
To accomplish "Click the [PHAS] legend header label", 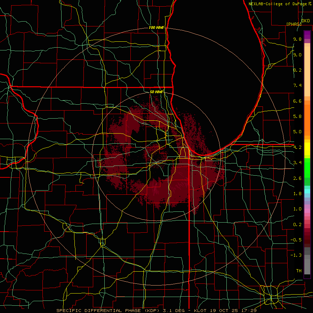I will coord(294,24).
